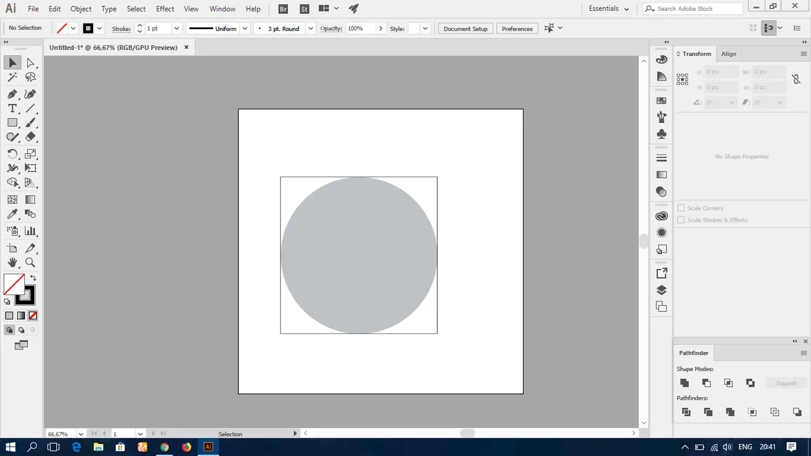Apply Minus Back pathfinder
811x456 pixels.
pos(797,412)
